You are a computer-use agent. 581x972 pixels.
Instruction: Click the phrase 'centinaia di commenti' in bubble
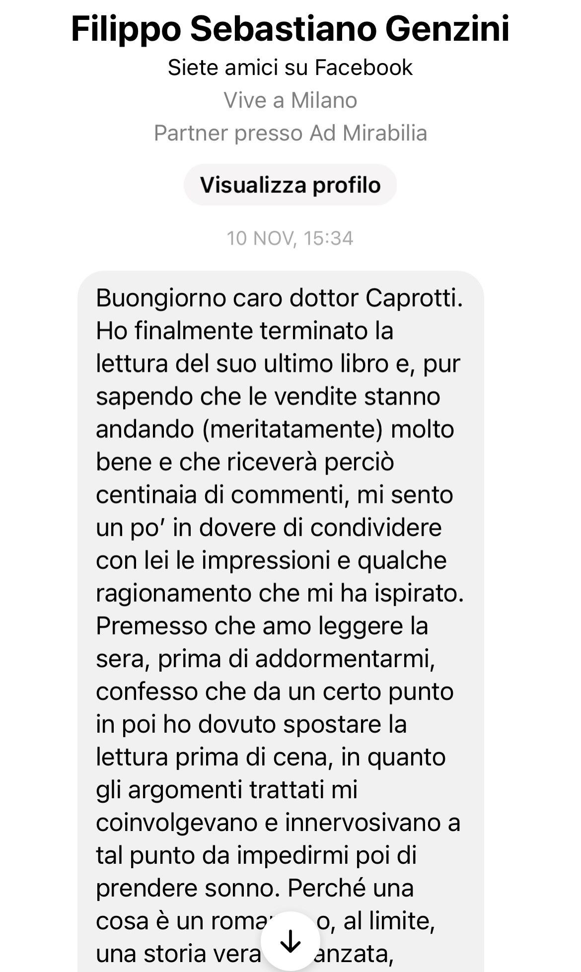click(220, 495)
